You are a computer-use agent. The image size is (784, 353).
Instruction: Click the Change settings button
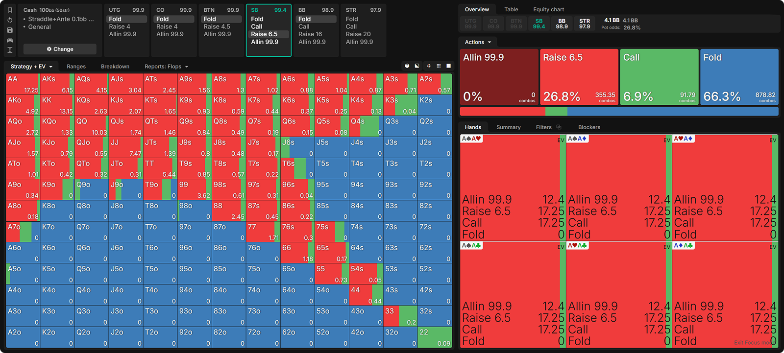tap(60, 49)
